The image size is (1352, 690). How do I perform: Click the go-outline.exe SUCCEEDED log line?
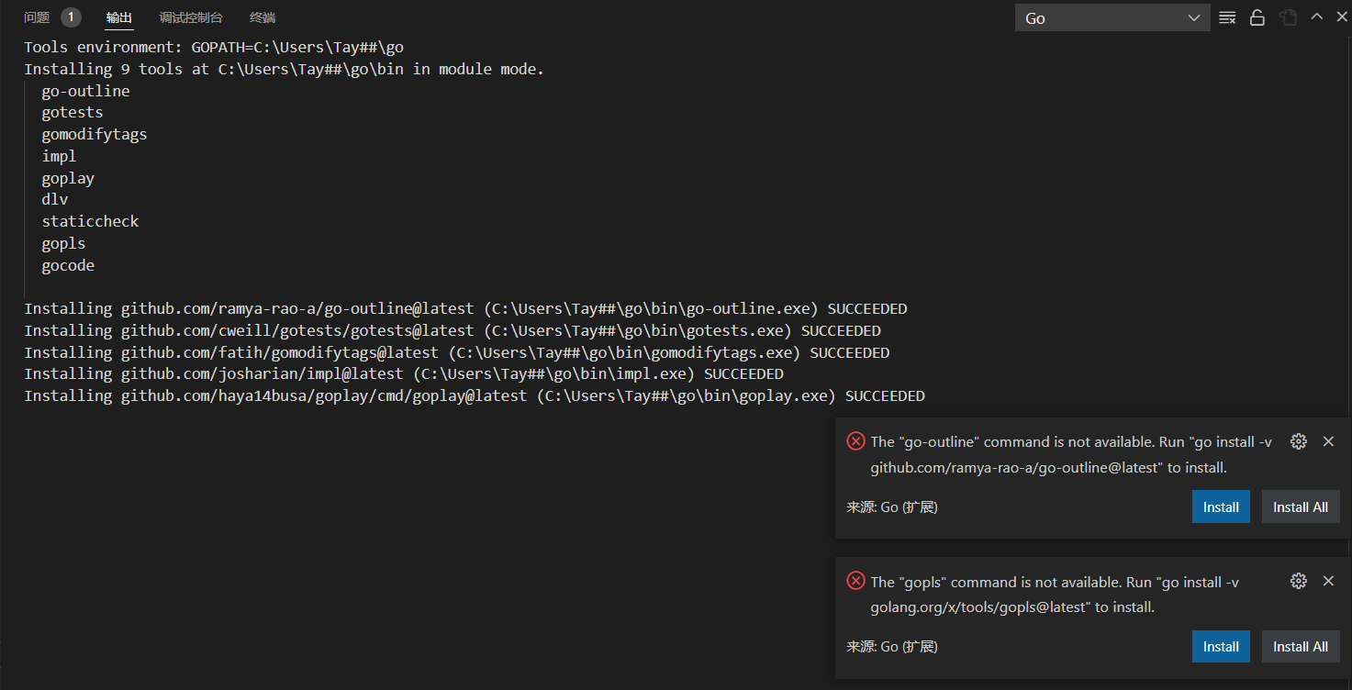coord(465,308)
